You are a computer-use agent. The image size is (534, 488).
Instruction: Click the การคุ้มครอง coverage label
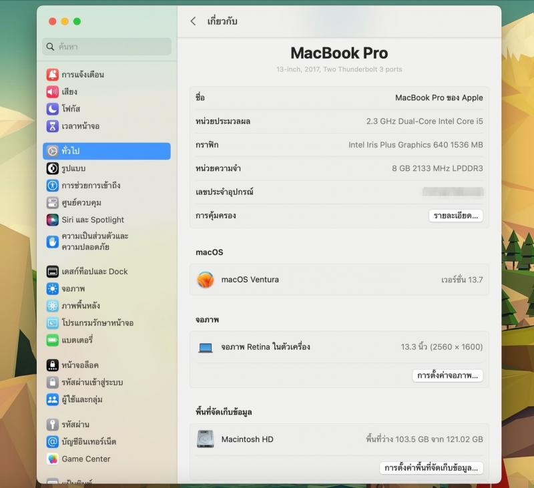[x=216, y=216]
